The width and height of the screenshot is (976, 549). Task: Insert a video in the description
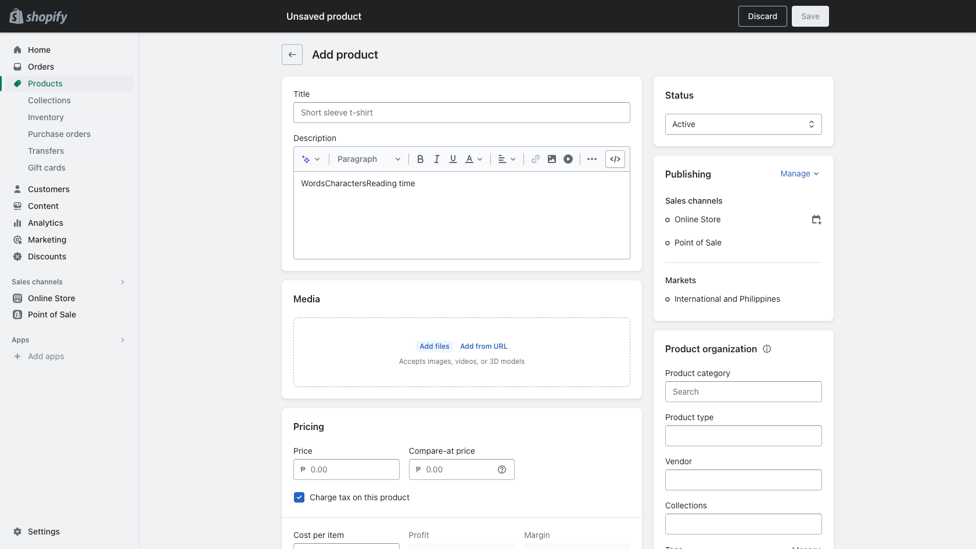tap(568, 159)
